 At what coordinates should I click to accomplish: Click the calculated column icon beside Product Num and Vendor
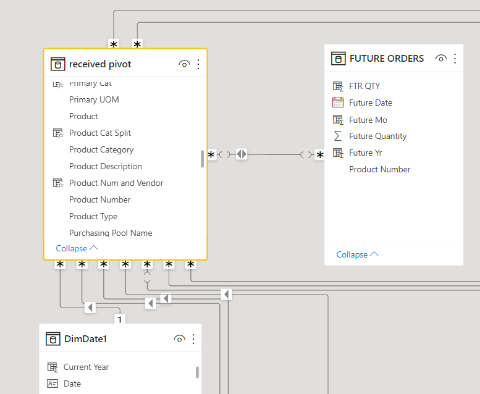point(58,183)
